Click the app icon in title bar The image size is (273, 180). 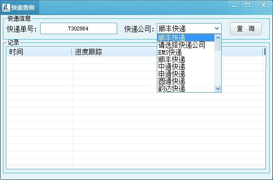click(6, 8)
